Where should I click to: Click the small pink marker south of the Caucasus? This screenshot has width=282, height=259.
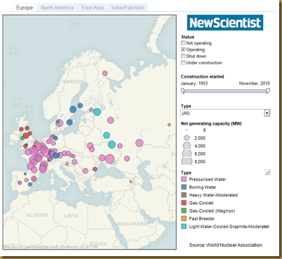[x=131, y=181]
